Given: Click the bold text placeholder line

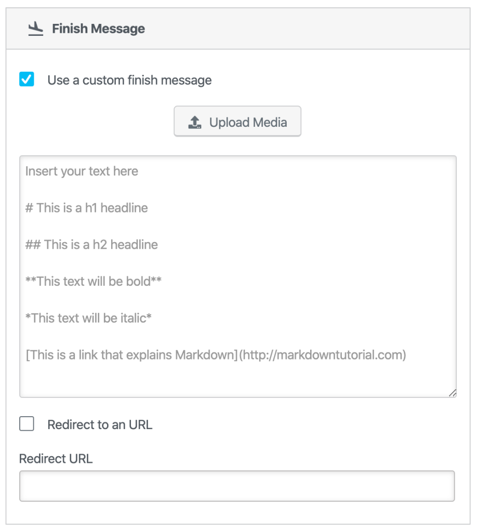Looking at the screenshot, I should click(94, 281).
